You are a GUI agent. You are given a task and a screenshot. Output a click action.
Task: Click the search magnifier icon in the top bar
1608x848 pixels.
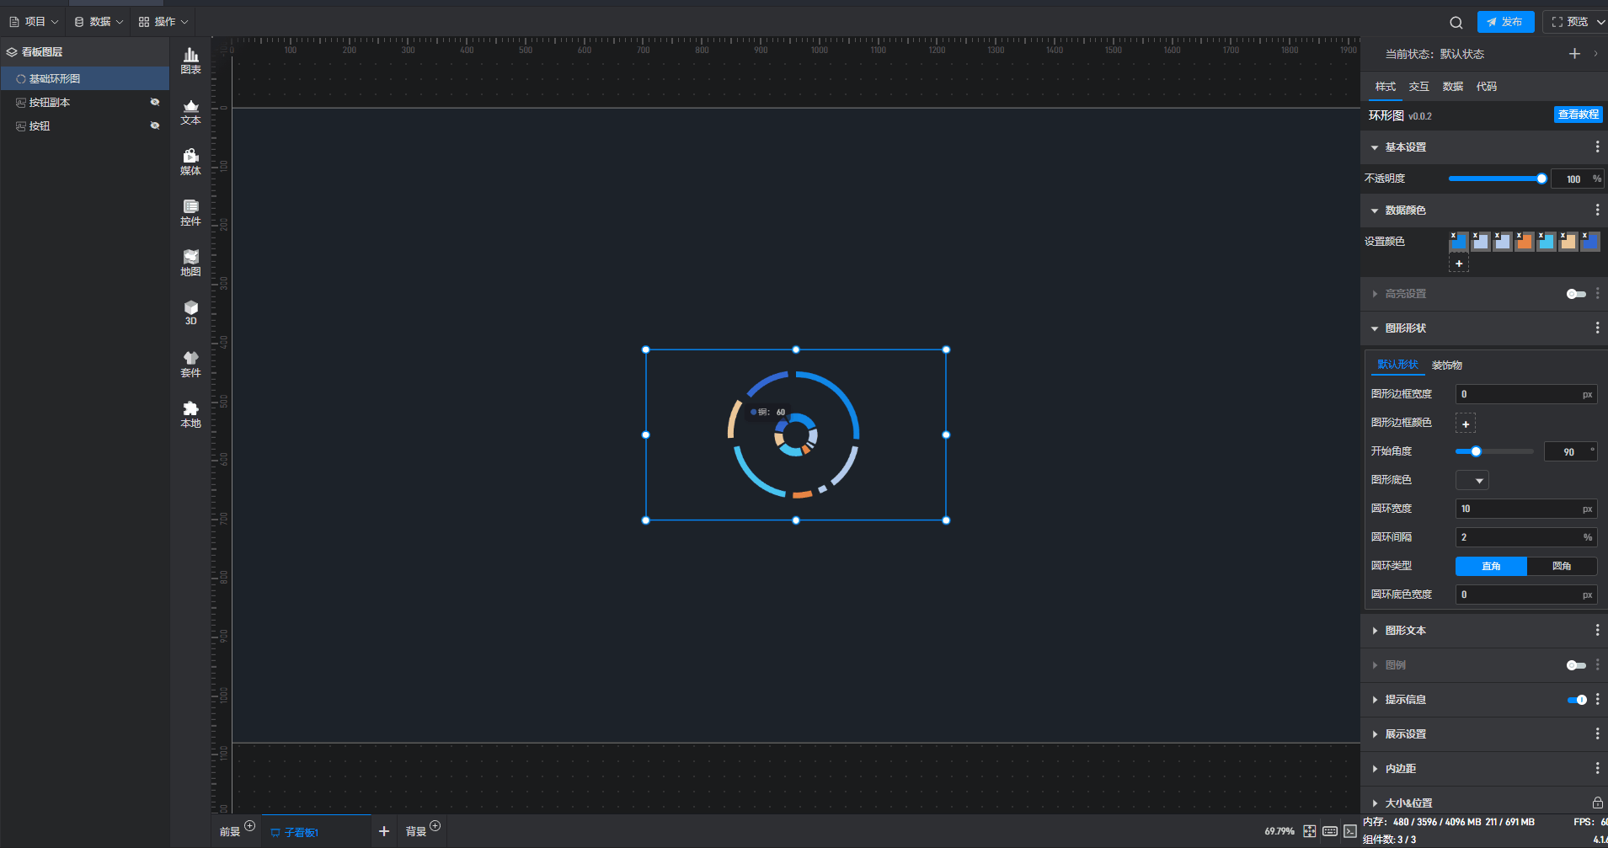[1456, 23]
